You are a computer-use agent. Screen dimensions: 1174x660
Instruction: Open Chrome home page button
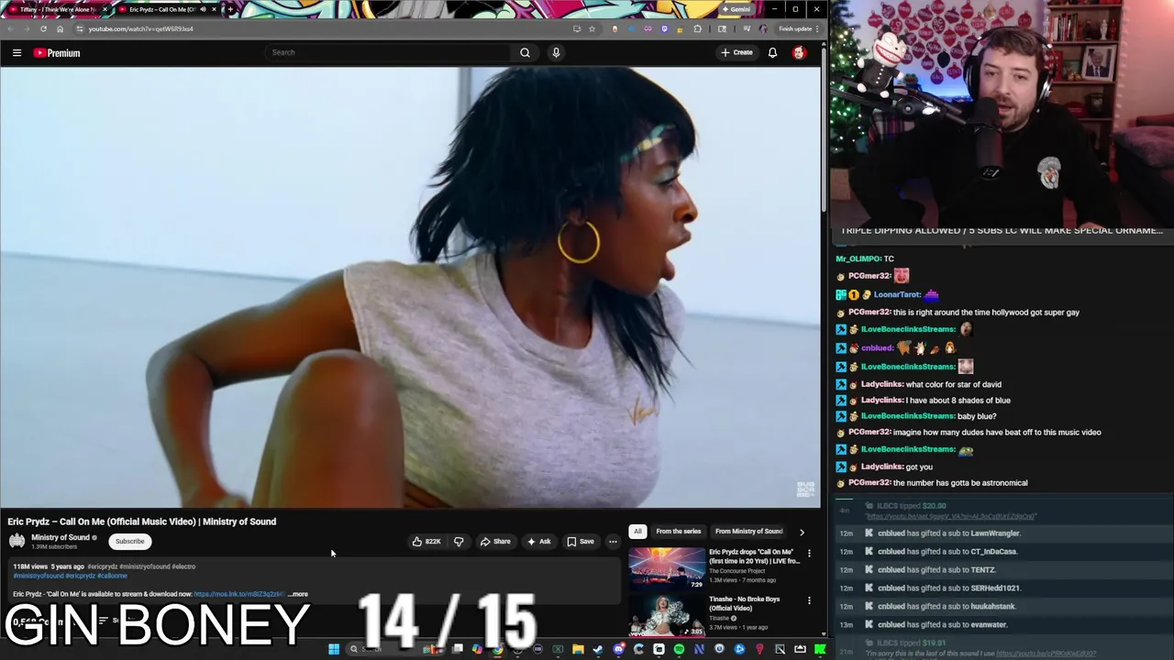(x=60, y=28)
